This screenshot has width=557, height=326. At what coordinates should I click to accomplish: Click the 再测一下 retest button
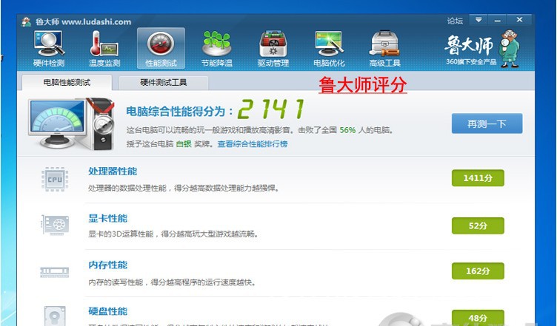click(x=487, y=123)
